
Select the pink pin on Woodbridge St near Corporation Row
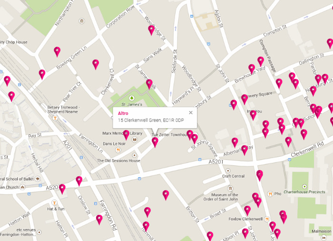[x=151, y=30]
